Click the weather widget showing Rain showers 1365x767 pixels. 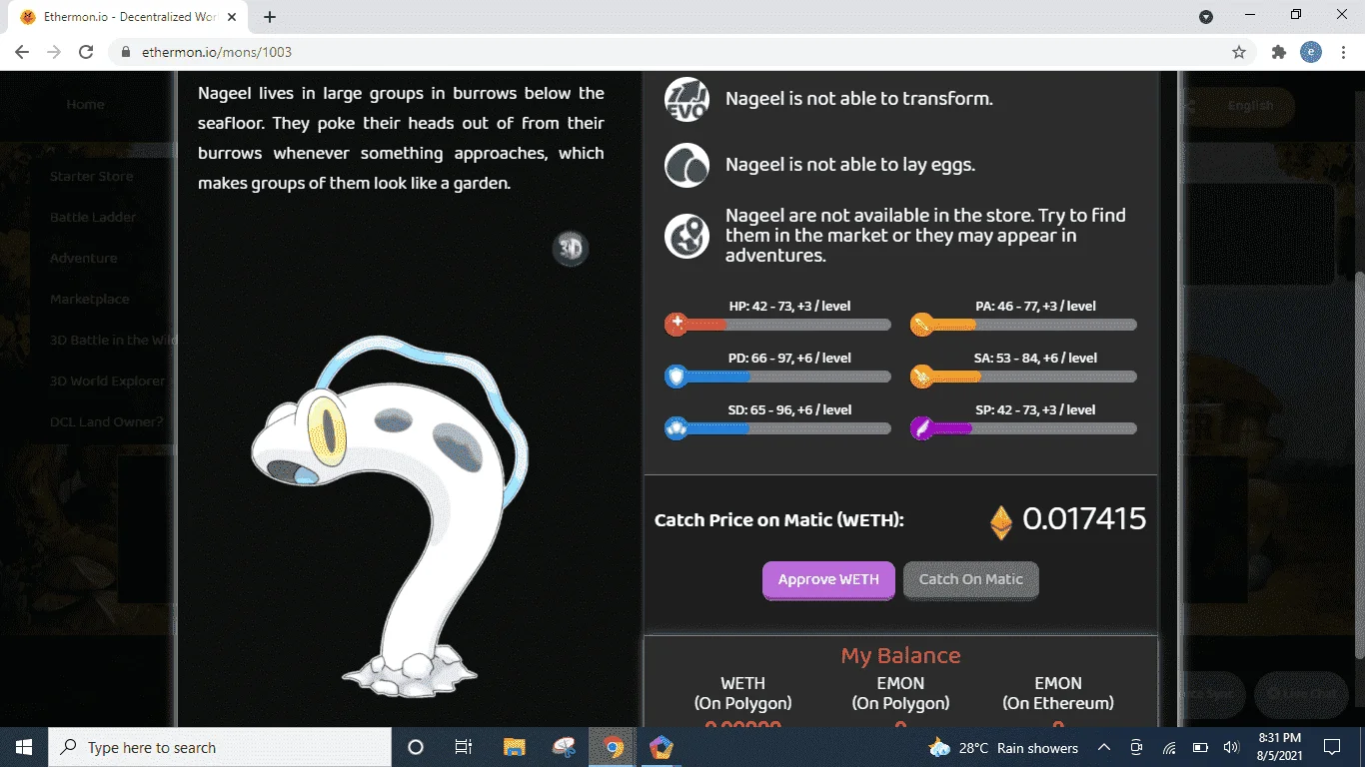pos(1003,747)
